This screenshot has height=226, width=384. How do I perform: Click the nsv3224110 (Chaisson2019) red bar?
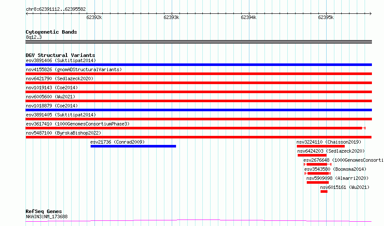point(321,146)
